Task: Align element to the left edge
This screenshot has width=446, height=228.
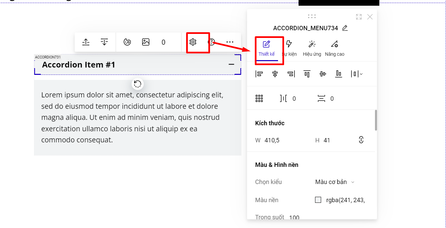Action: 259,74
